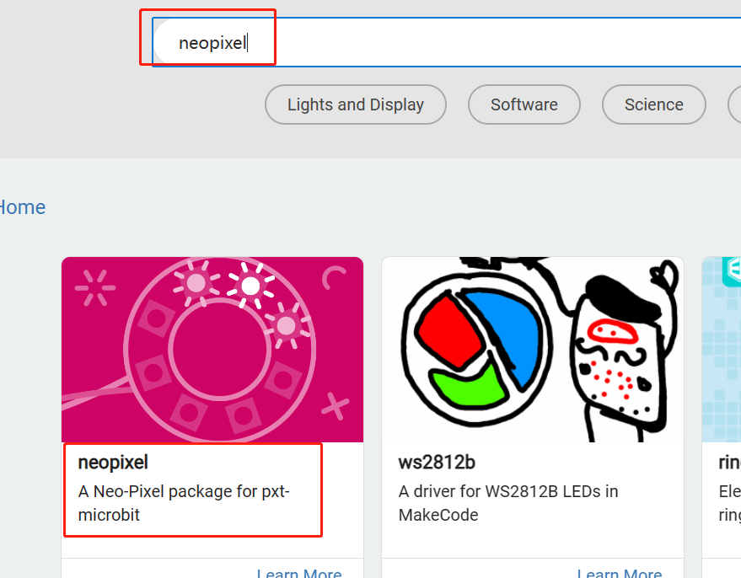The height and width of the screenshot is (578, 741).
Task: Open the neopixel extension thumbnail image
Action: tap(212, 350)
